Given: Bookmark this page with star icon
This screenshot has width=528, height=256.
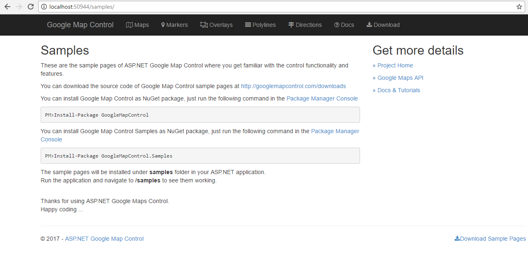Looking at the screenshot, I should (519, 7).
